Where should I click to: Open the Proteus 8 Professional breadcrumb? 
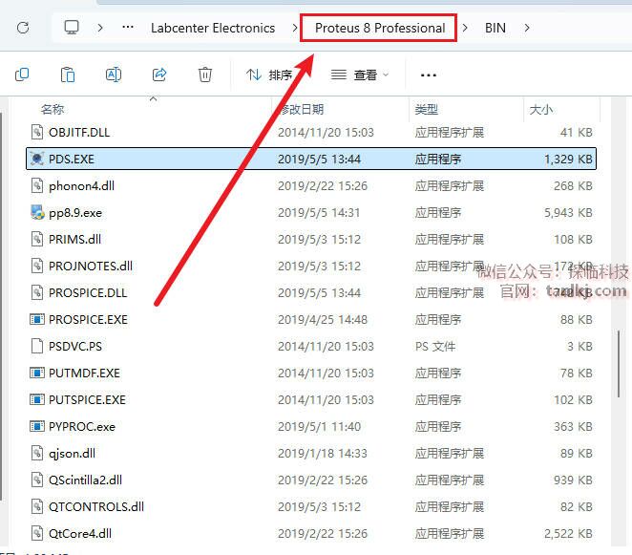380,28
